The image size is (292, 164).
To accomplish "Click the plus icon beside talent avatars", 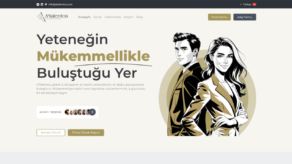I will tap(92, 112).
